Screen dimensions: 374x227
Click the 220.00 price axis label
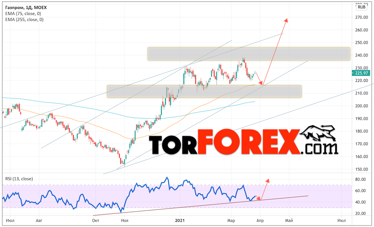click(x=361, y=80)
